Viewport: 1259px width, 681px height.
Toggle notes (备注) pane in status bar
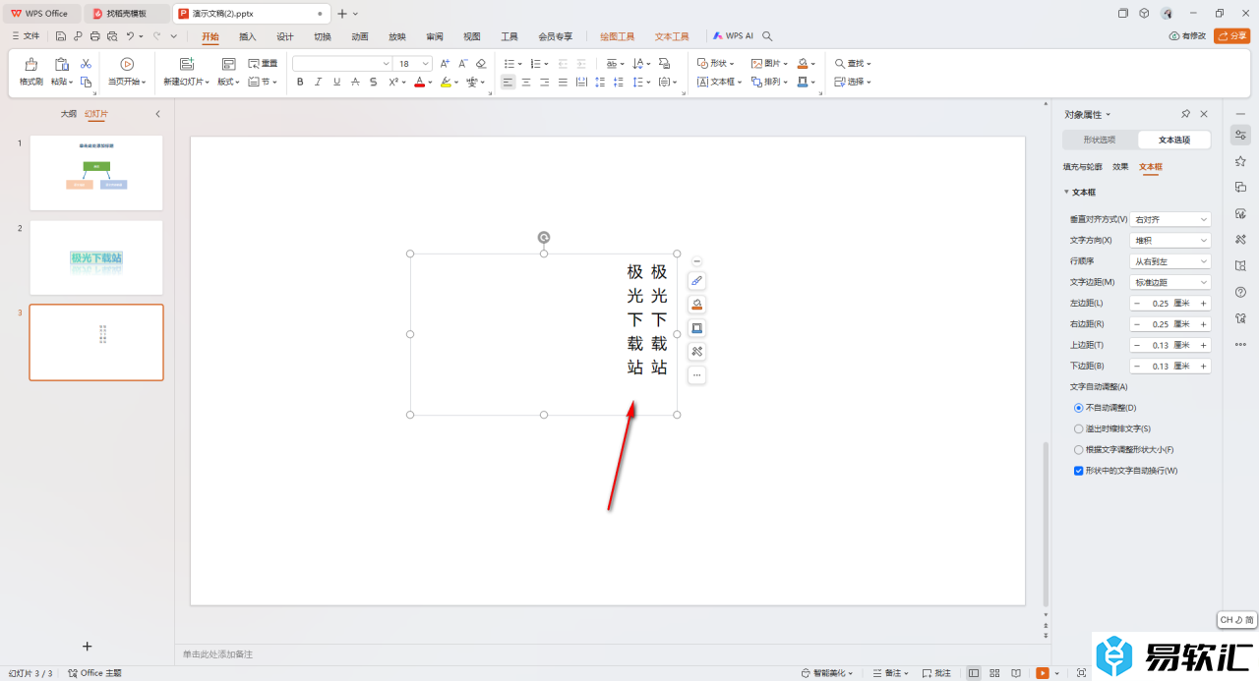[889, 673]
